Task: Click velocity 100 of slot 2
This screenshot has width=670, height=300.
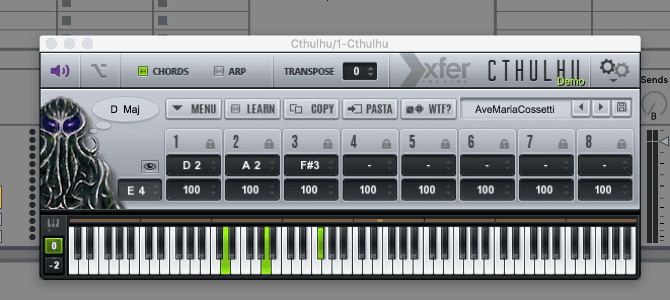Action: 252,190
